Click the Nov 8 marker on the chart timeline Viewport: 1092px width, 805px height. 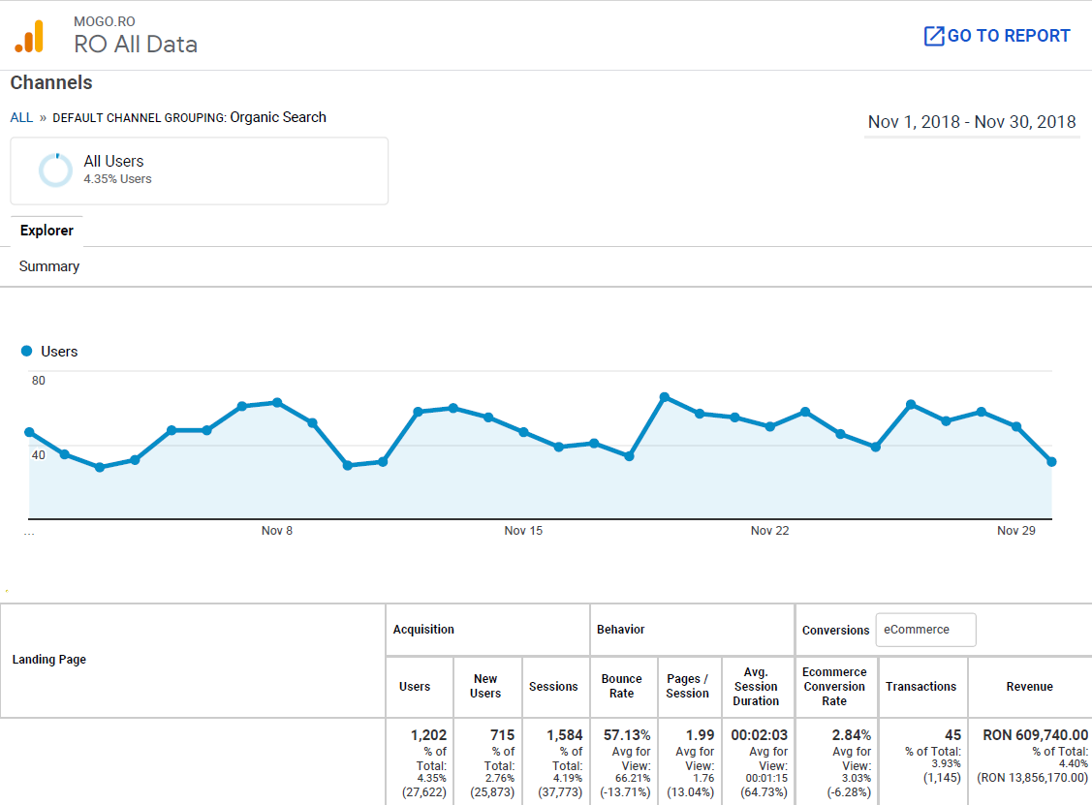pos(276,530)
